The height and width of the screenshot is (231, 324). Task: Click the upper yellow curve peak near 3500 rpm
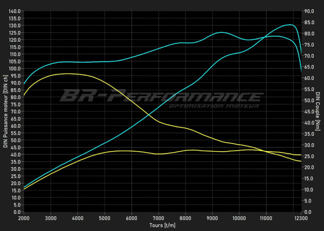tap(66, 74)
